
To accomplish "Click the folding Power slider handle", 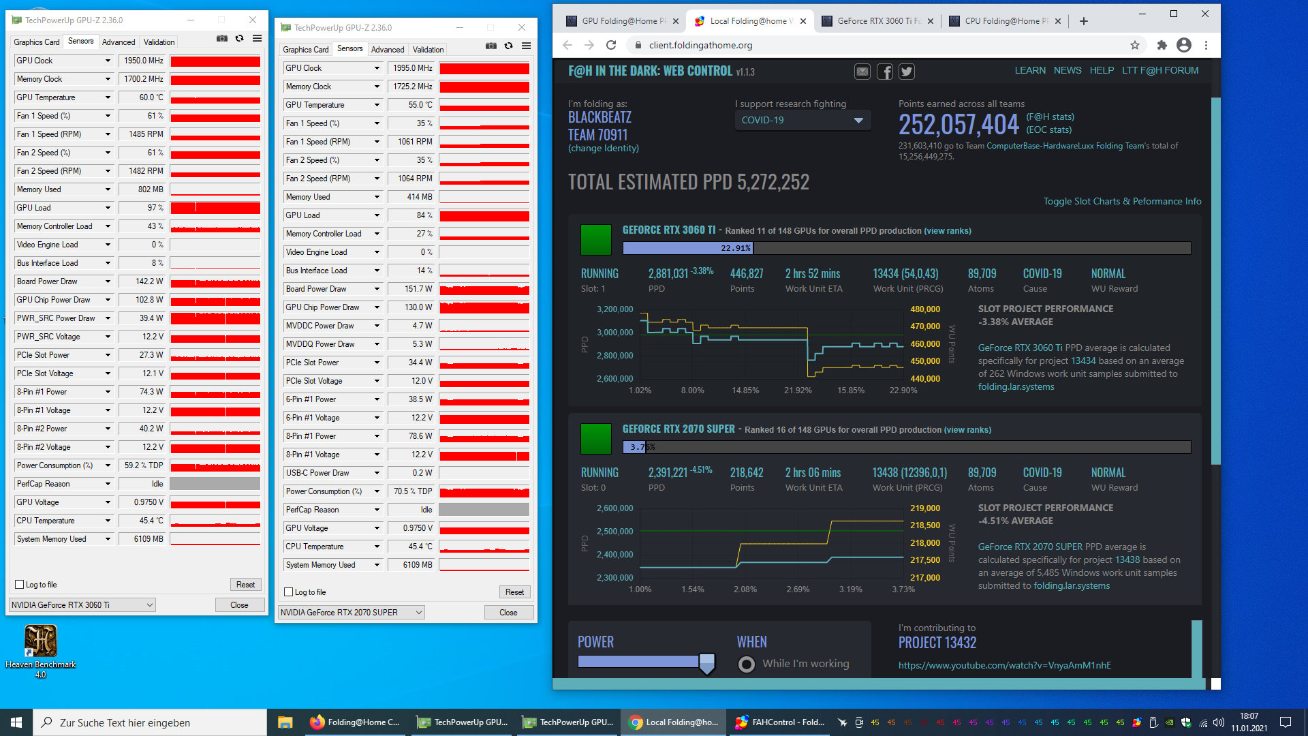I will [706, 662].
